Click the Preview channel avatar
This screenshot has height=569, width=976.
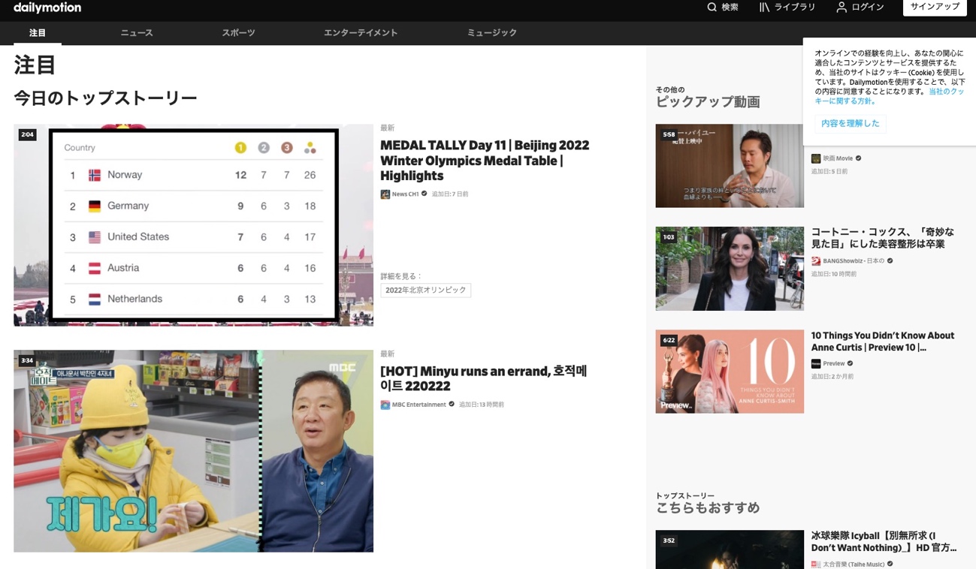pyautogui.click(x=816, y=364)
